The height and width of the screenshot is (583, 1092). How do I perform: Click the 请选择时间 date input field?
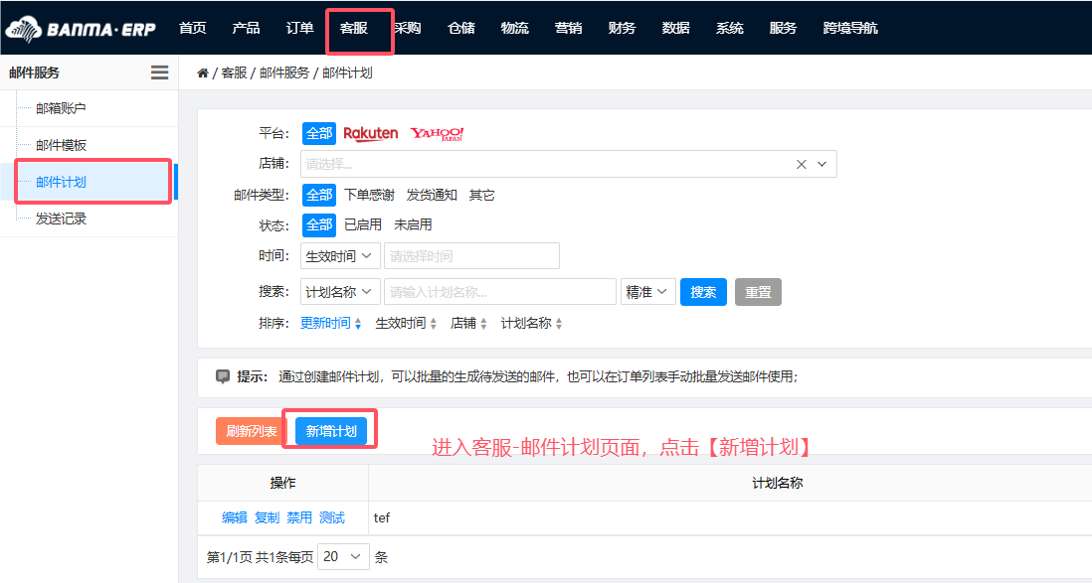(x=471, y=255)
